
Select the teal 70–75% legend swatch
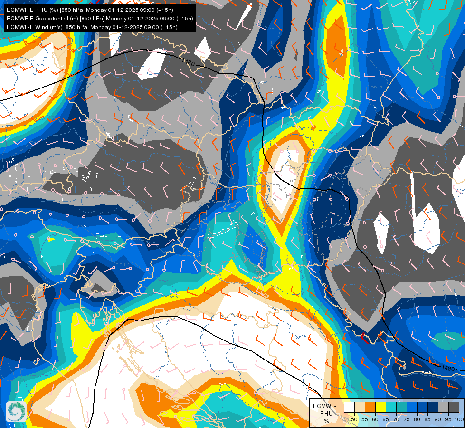[401, 407]
